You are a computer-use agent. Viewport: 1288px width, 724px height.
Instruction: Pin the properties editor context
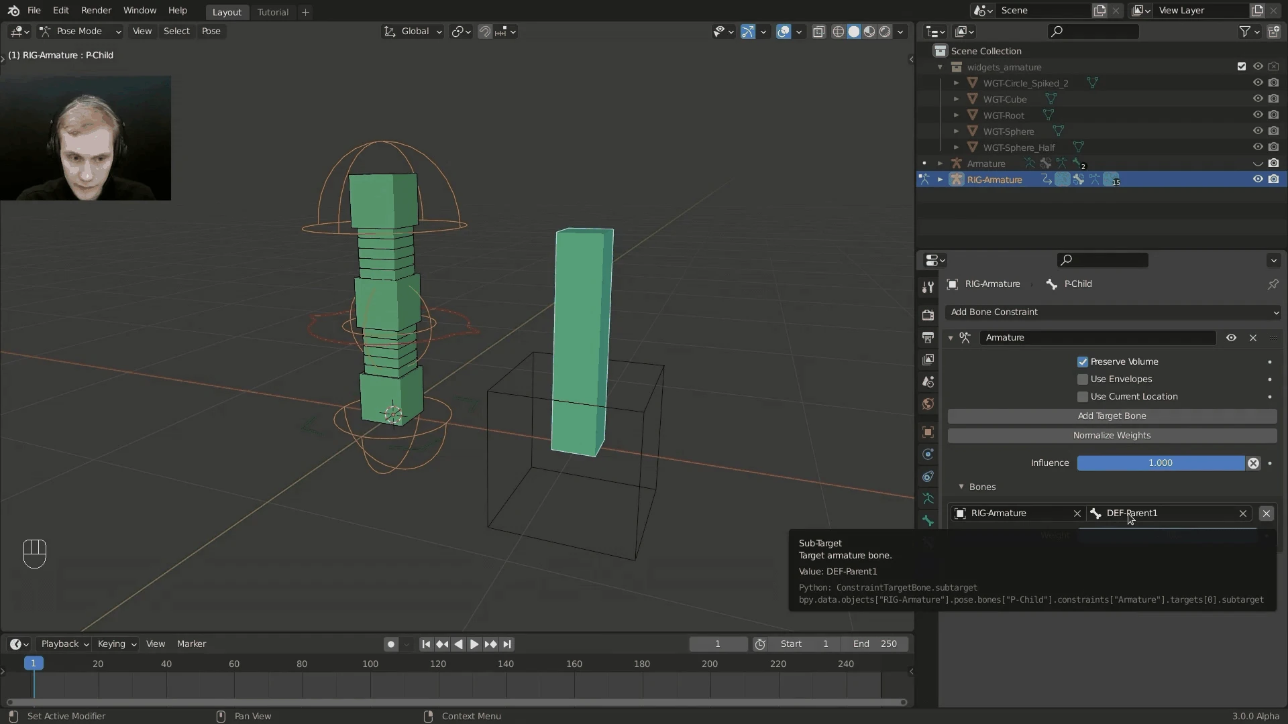point(1273,284)
